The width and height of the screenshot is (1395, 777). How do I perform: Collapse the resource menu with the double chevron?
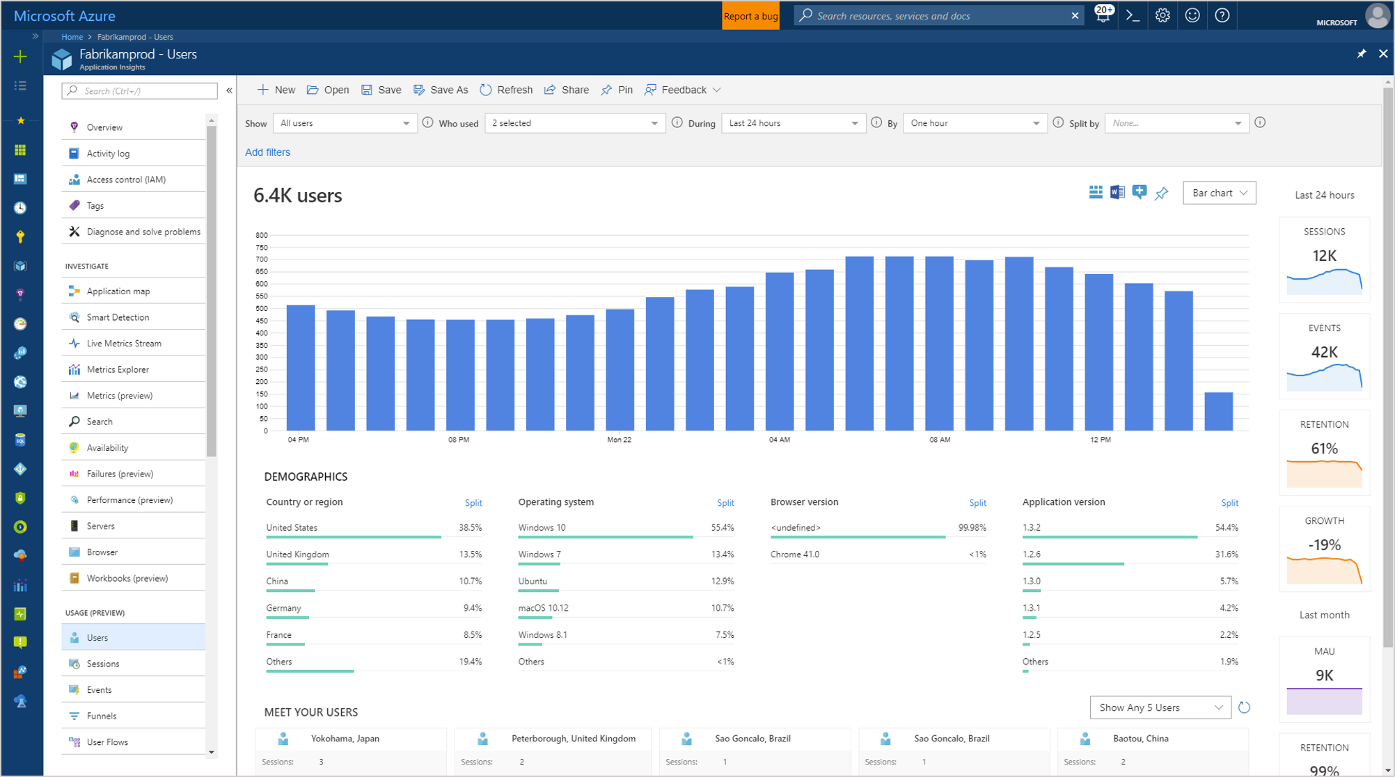[229, 90]
